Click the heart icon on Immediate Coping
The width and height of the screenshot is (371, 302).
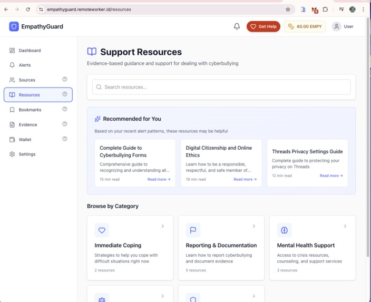pyautogui.click(x=102, y=230)
